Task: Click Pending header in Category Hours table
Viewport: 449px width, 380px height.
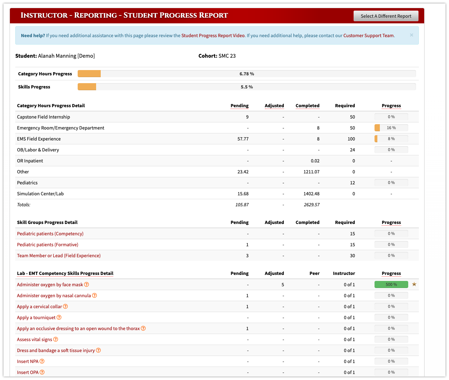Action: click(x=239, y=105)
